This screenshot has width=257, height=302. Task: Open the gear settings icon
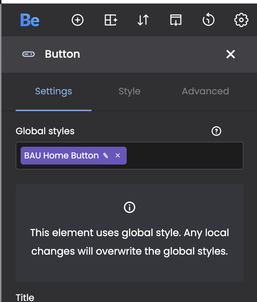click(x=241, y=20)
